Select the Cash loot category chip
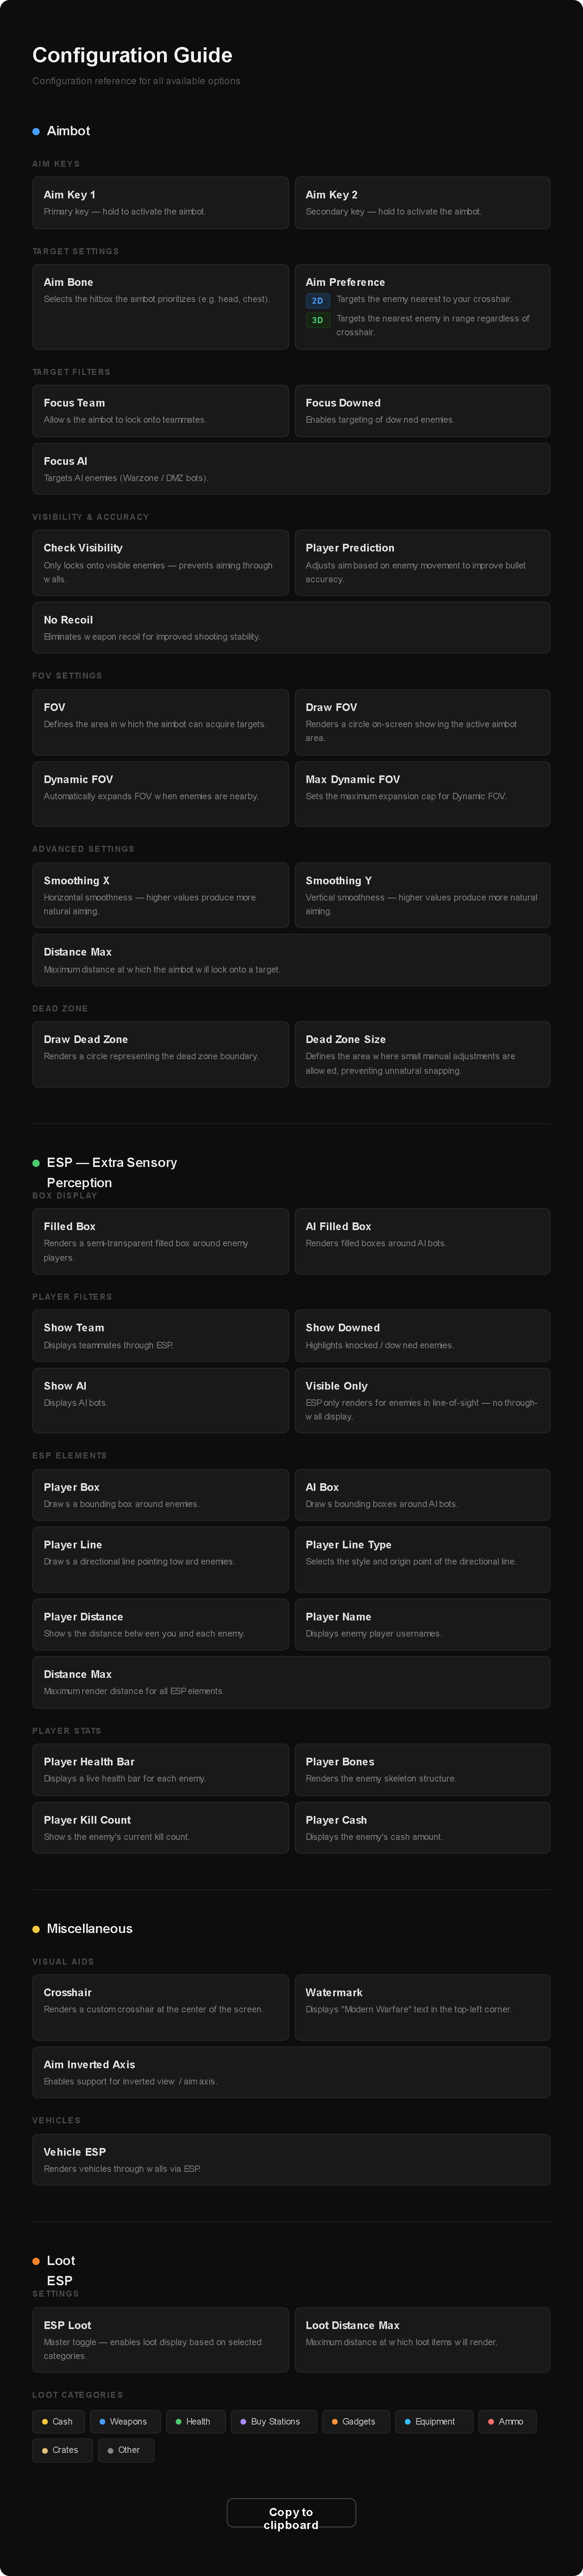 (58, 2421)
